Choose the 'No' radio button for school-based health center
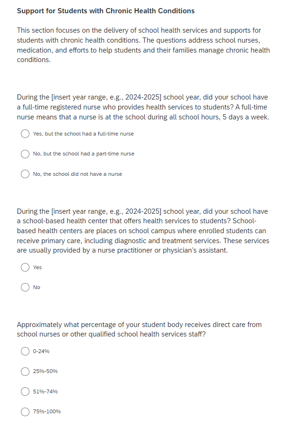 tap(25, 287)
